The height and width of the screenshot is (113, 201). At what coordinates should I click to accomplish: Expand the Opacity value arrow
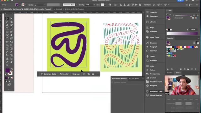(95, 5)
